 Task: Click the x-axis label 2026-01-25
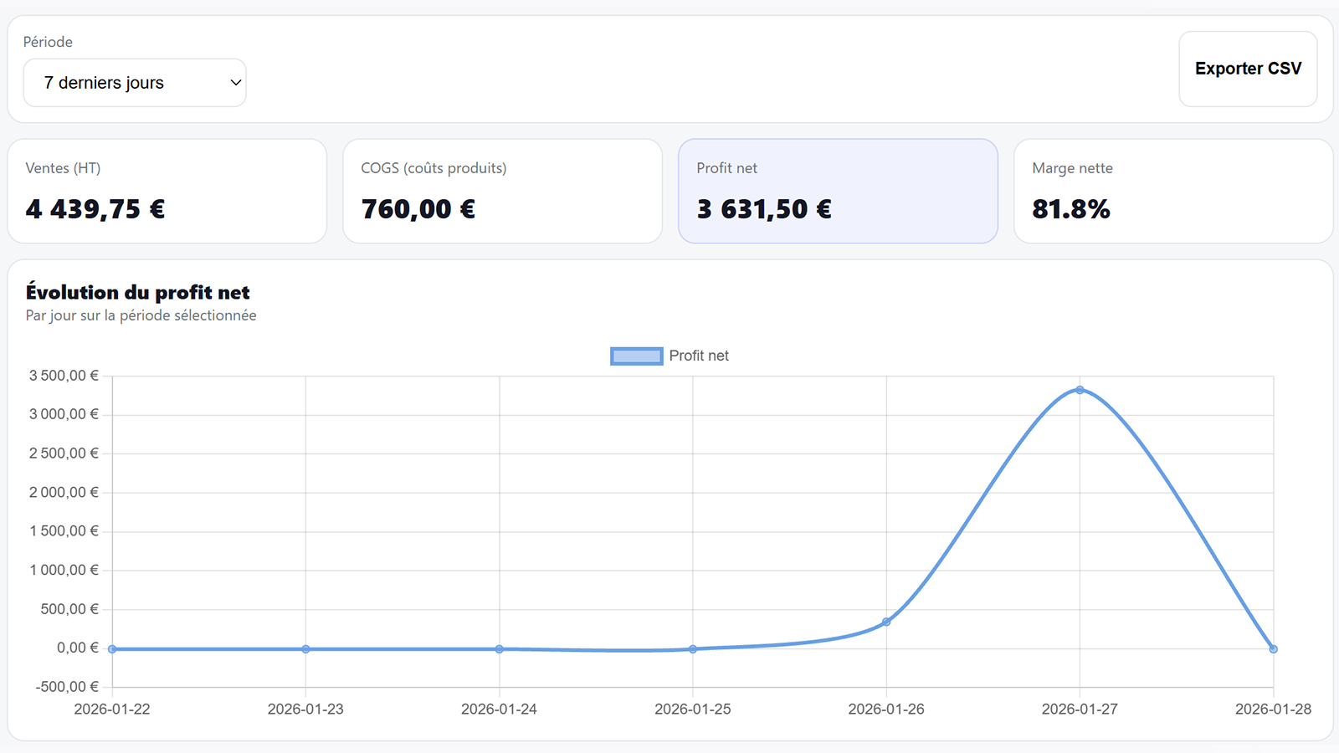(x=692, y=709)
